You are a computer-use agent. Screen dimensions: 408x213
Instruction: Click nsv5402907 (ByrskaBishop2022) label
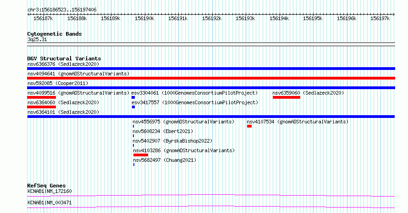coord(172,141)
